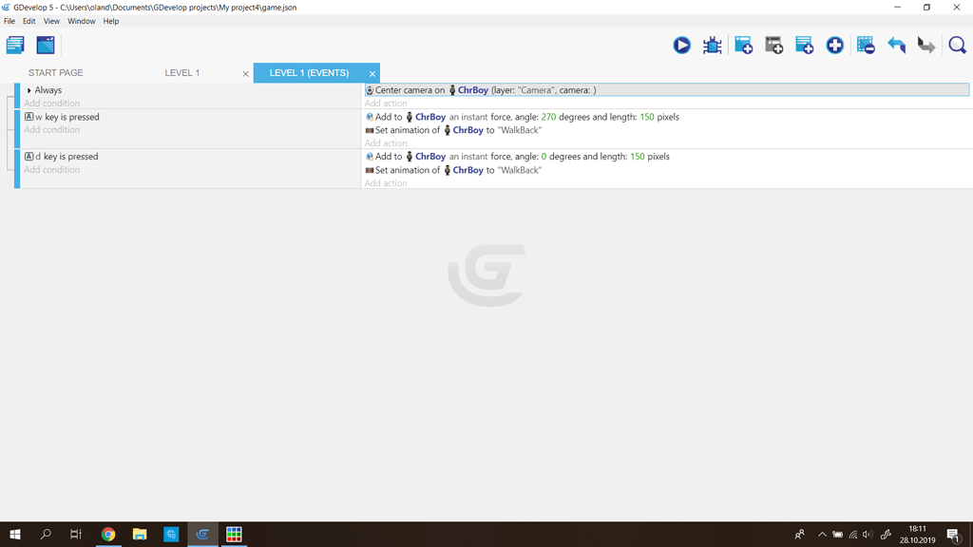Close the LEVEL 1 (EVENTS) tab
Viewport: 973px width, 547px height.
click(x=372, y=74)
